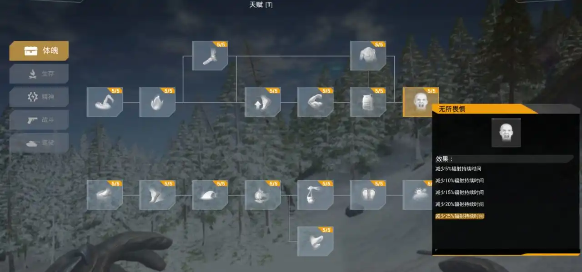The image size is (582, 272).
Task: Select the sun and cloud talent node
Action: point(417,195)
